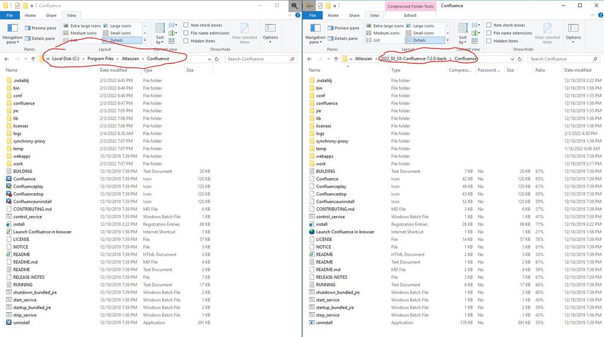Toggle Details pane in right window
The image size is (604, 337).
pyautogui.click(x=343, y=39)
